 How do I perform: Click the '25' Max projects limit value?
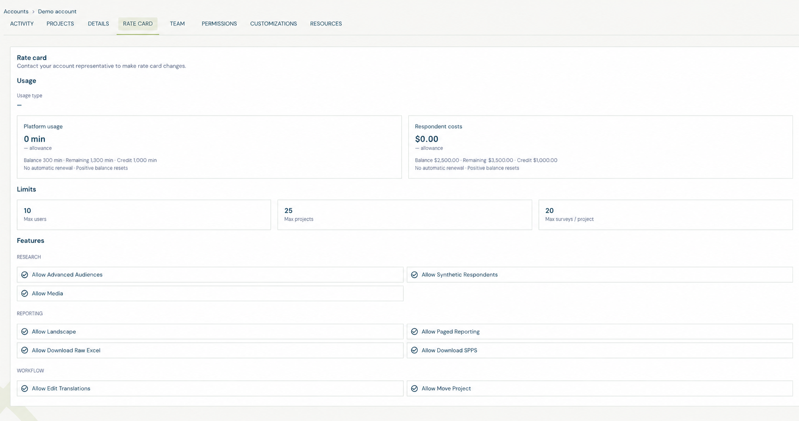tap(288, 210)
